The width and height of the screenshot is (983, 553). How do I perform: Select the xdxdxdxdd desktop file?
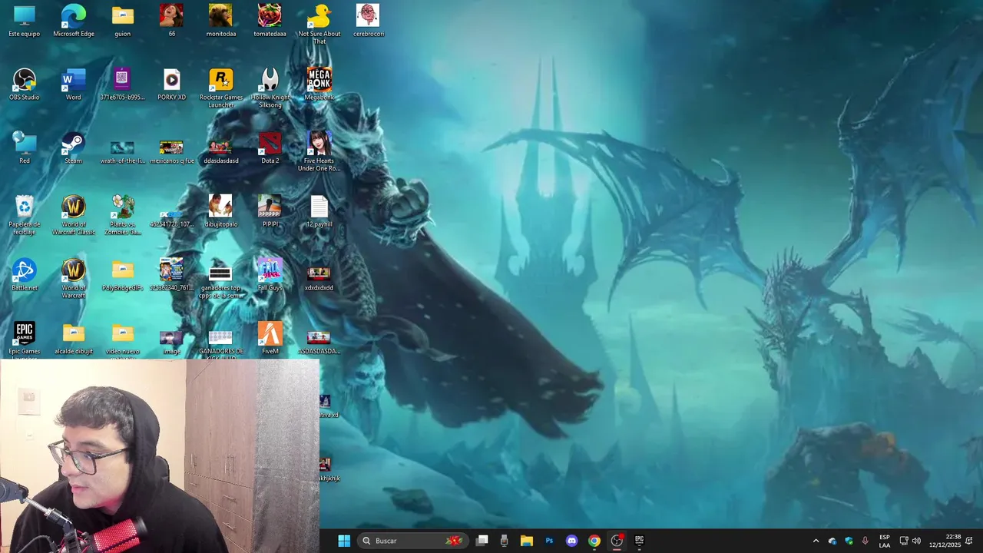pos(319,278)
